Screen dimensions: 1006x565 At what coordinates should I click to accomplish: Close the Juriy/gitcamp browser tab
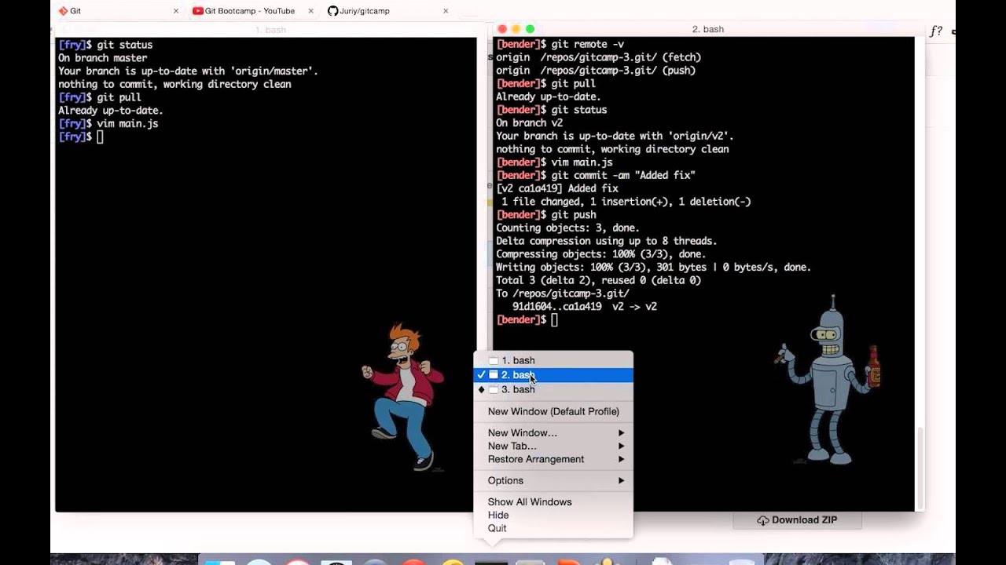(x=446, y=11)
